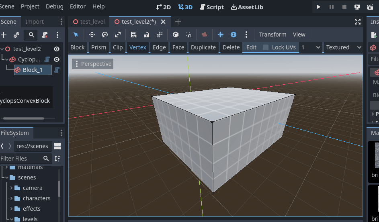Click the attach script icon in Scene dock

[x=45, y=35]
